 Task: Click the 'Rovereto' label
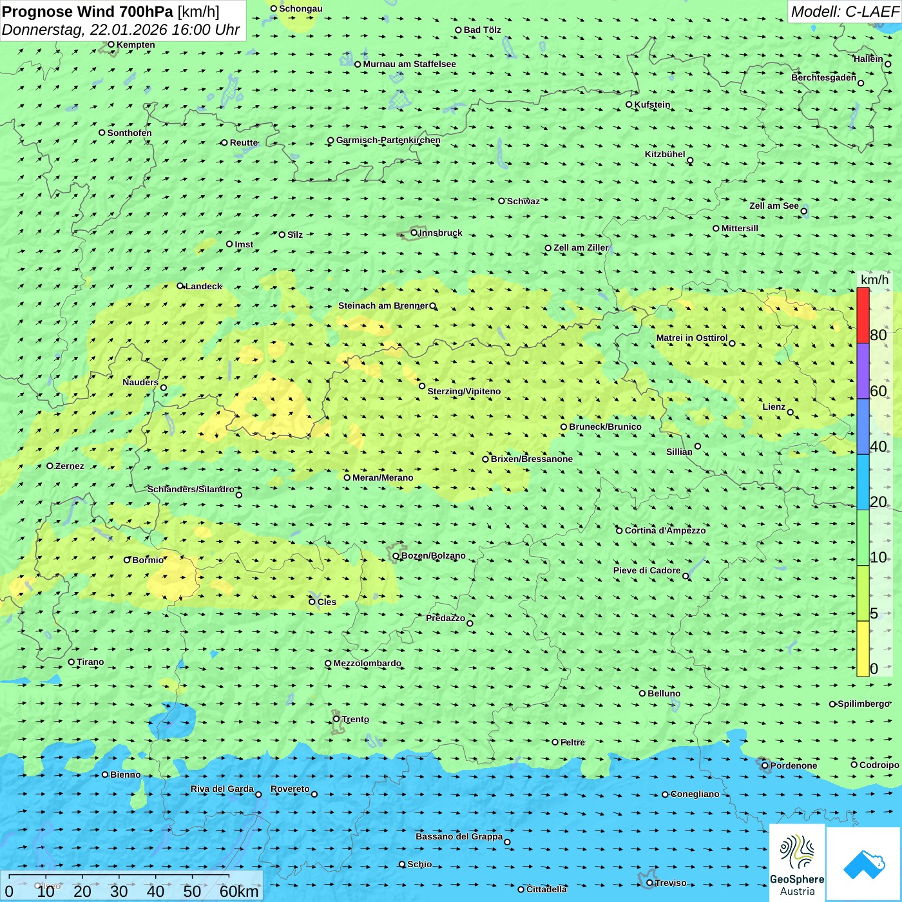(290, 789)
